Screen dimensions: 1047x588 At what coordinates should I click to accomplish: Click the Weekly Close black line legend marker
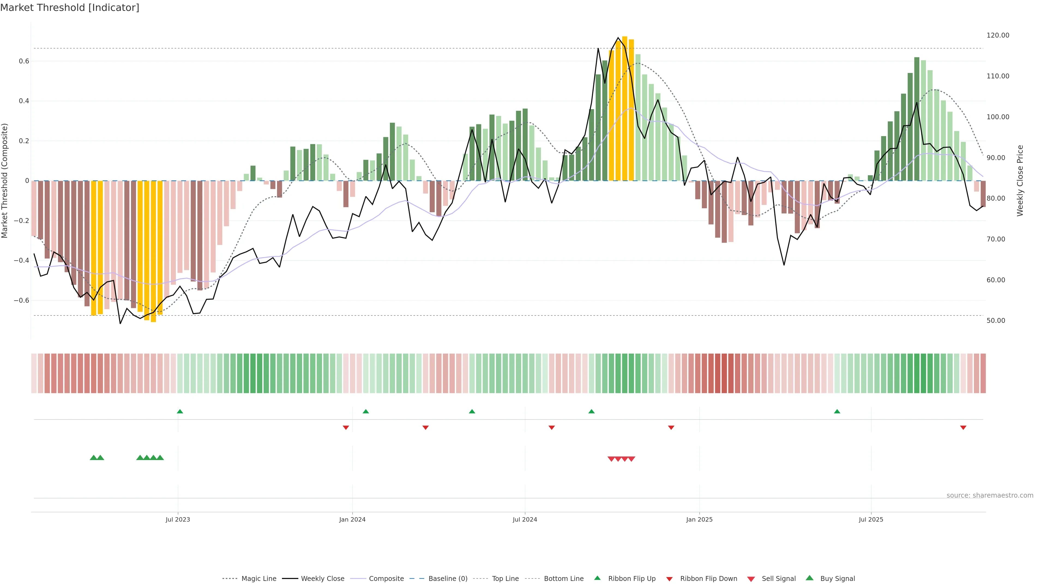pyautogui.click(x=290, y=579)
